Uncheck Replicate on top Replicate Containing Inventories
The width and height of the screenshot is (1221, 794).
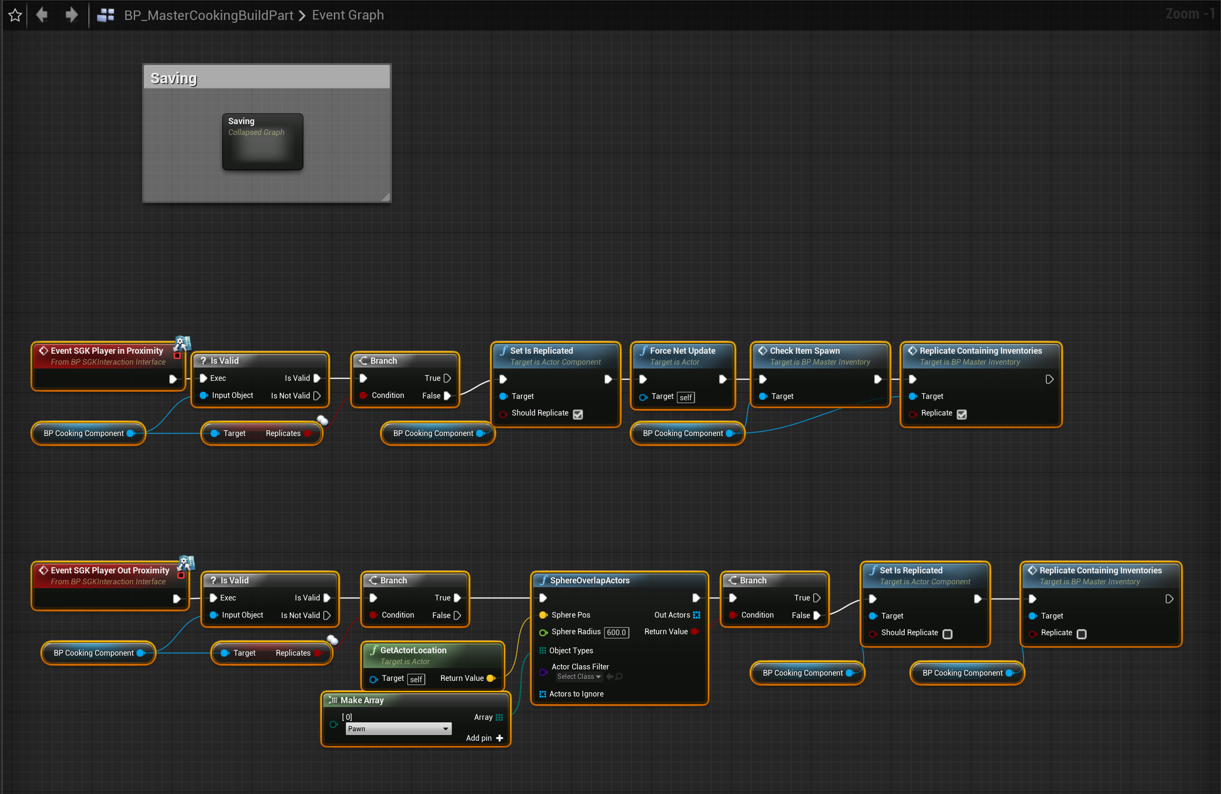(x=961, y=414)
